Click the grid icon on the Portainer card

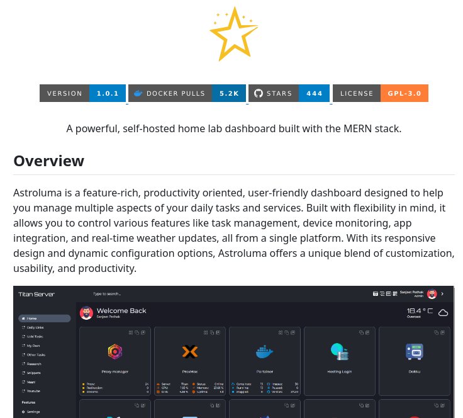pos(281,332)
